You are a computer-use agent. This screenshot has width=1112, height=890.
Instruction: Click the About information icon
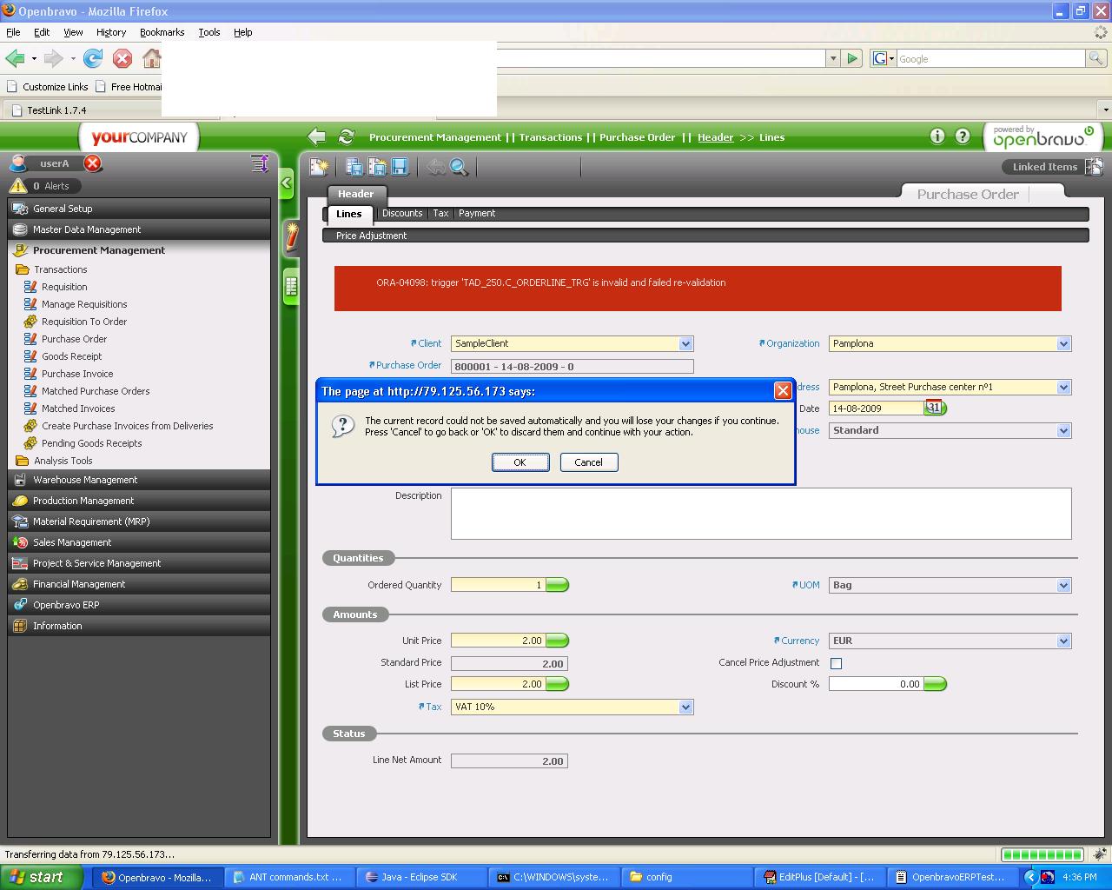(x=937, y=136)
